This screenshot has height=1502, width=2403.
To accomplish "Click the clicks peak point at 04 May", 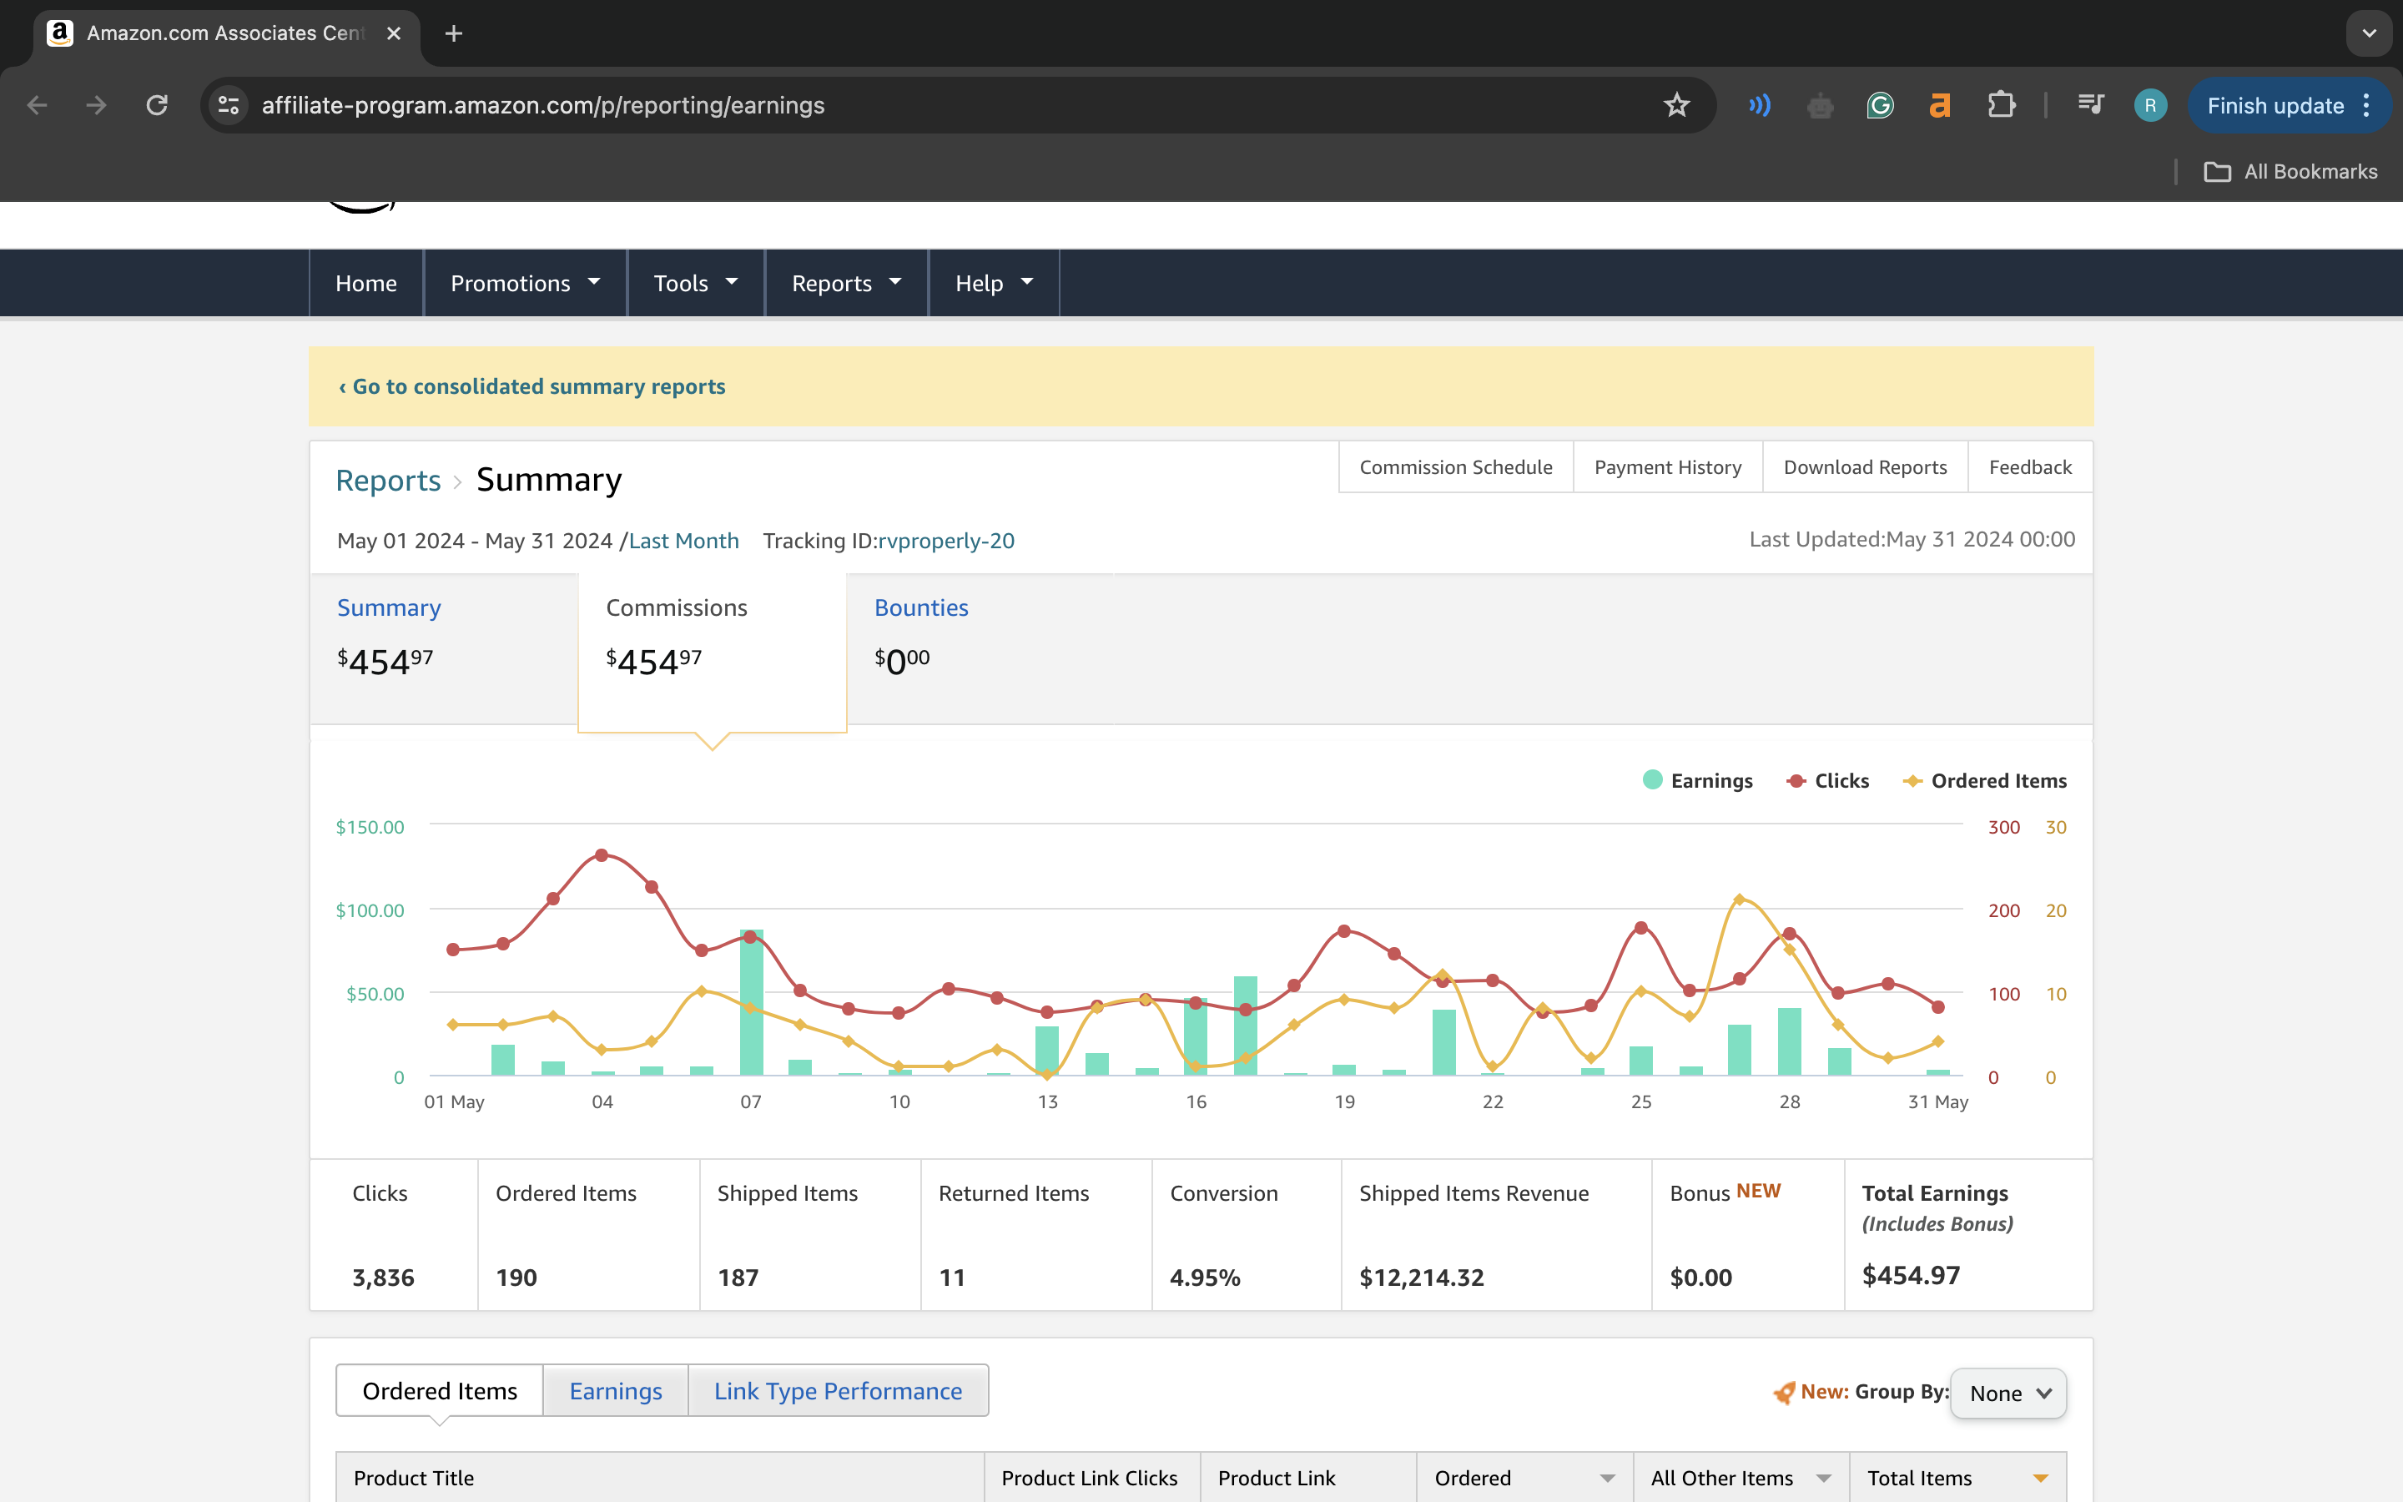I will click(602, 855).
